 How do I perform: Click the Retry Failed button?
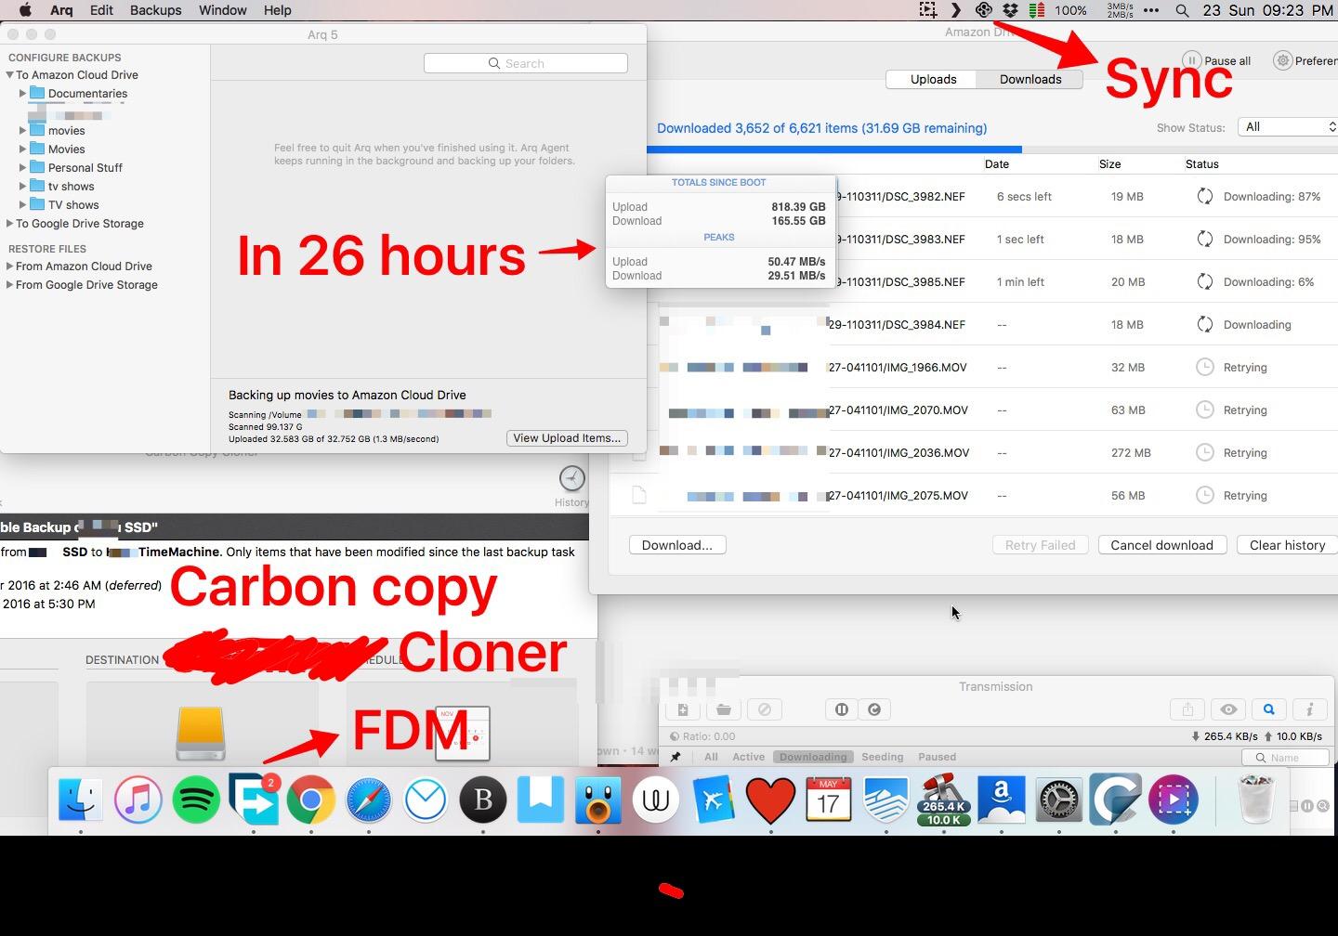click(x=1040, y=545)
